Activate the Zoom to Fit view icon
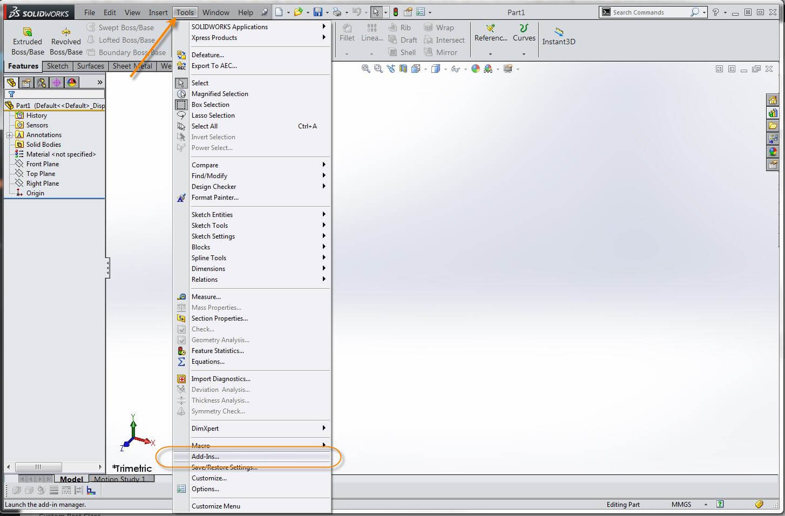 [x=366, y=69]
